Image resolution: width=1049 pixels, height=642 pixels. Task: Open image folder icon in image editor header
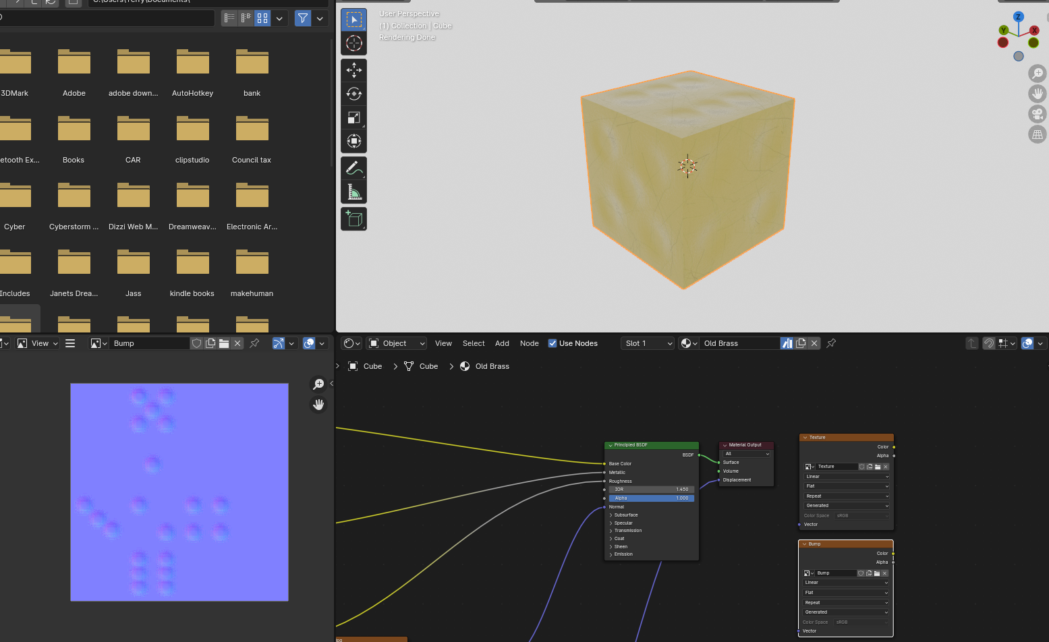pos(224,343)
